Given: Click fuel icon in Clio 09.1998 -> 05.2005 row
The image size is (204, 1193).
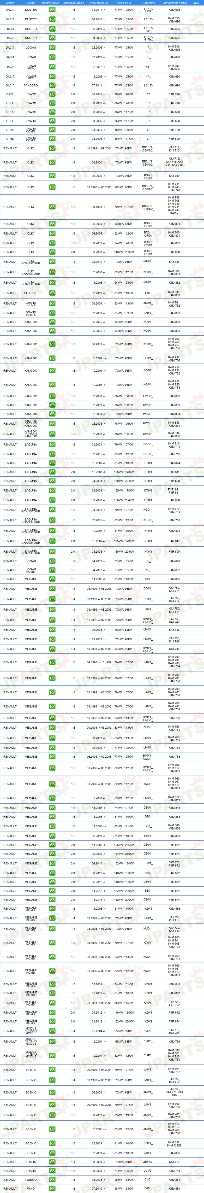Looking at the screenshot, I should coord(52,187).
